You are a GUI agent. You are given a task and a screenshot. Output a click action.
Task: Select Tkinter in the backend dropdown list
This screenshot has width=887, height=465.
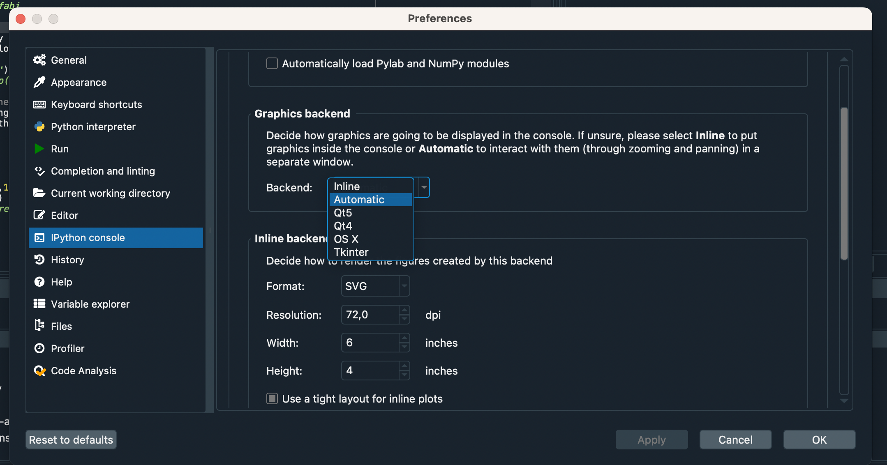click(x=351, y=252)
